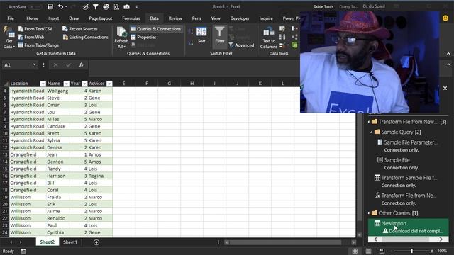This screenshot has width=454, height=255.
Task: Open the Developer tab
Action: [240, 18]
